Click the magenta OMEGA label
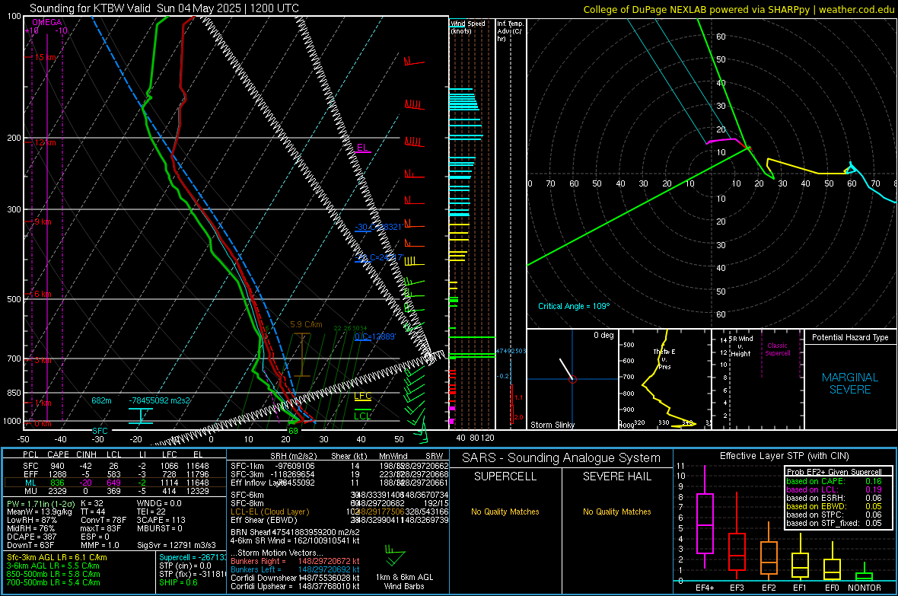Screen dimensions: 898x596 coord(47,22)
